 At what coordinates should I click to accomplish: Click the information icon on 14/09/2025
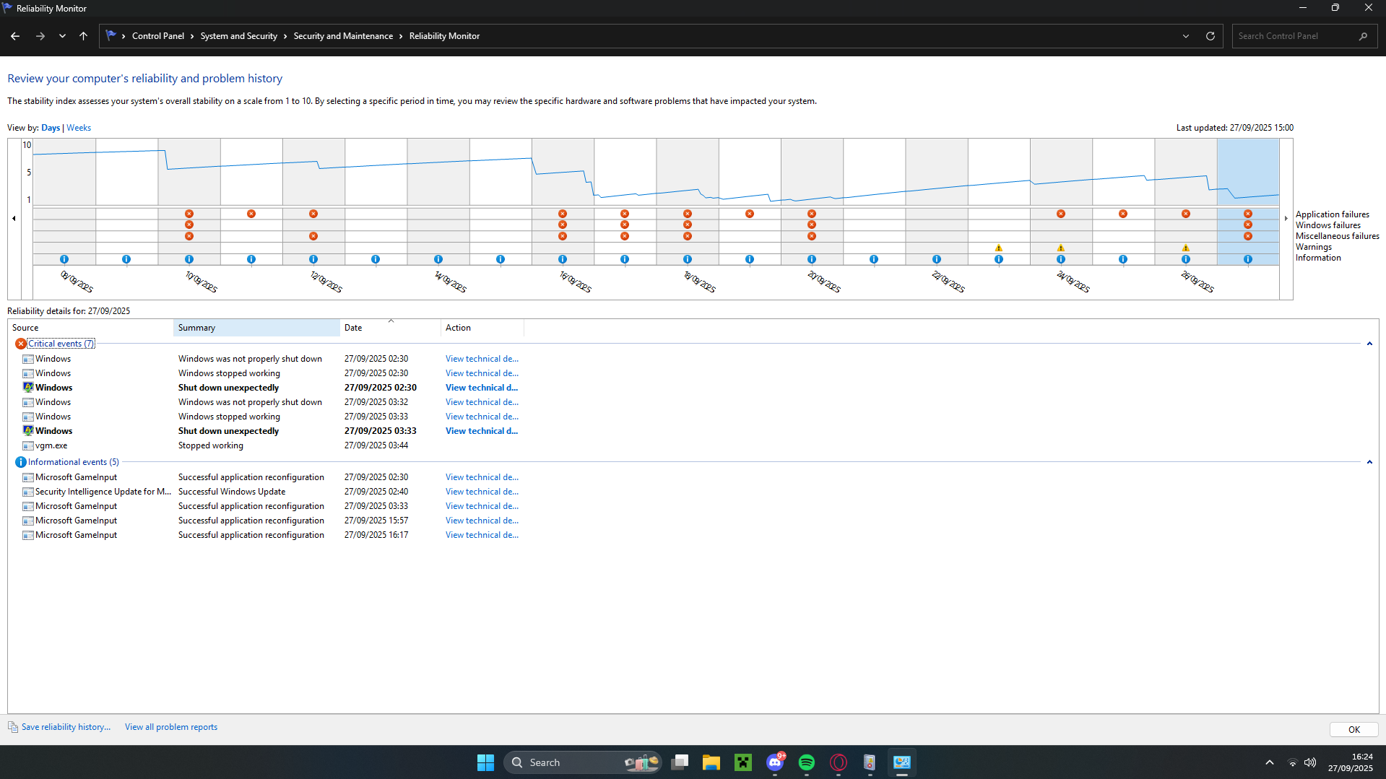pyautogui.click(x=438, y=259)
